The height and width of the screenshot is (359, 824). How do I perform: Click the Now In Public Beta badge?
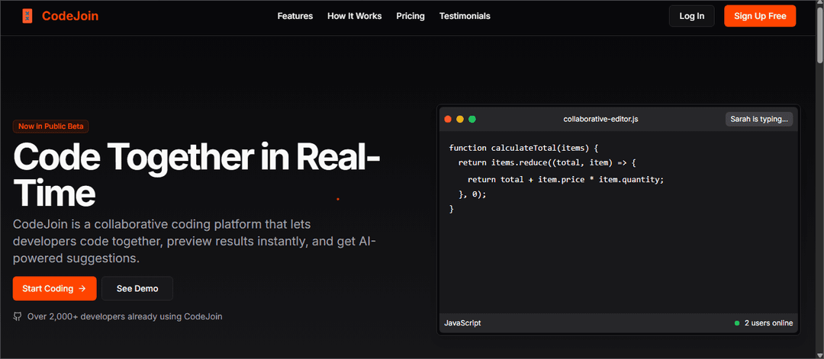click(56, 127)
